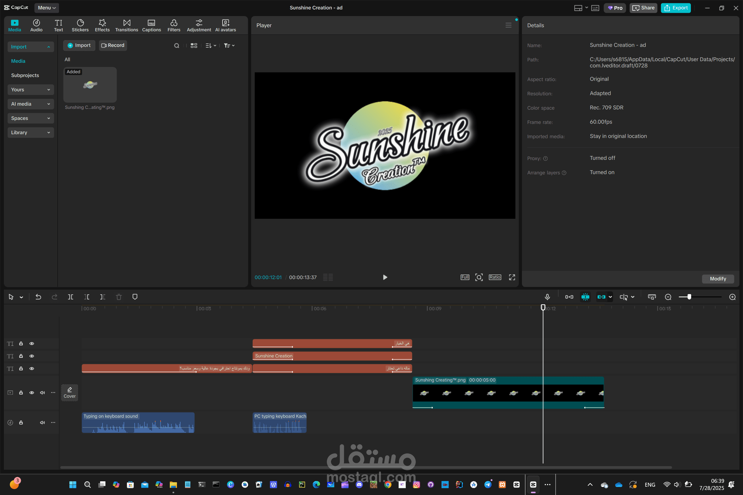Open the media sort options dropdown
Image resolution: width=743 pixels, height=495 pixels.
(x=211, y=46)
